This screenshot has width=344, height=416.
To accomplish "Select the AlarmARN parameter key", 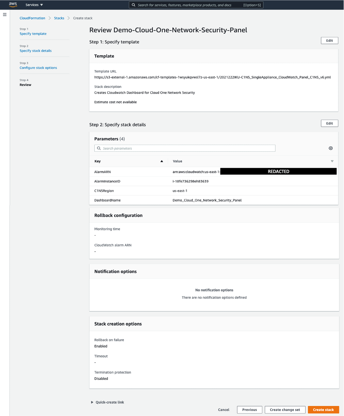I will click(x=103, y=172).
